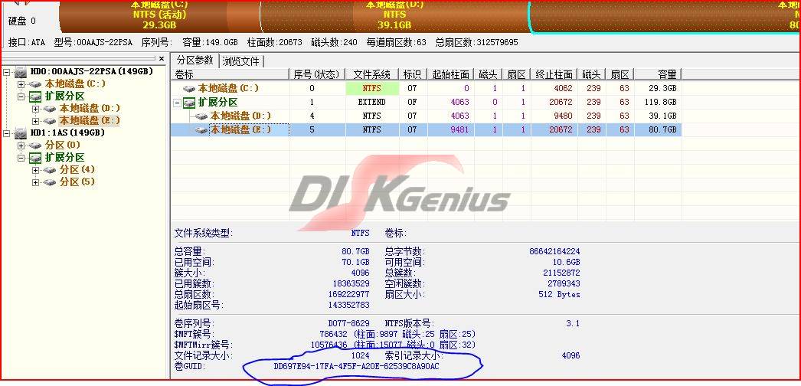Image resolution: width=801 pixels, height=386 pixels.
Task: Click the 文件系统 column header
Action: pyautogui.click(x=372, y=74)
